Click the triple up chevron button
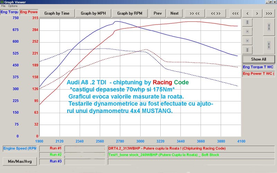 (x=247, y=22)
